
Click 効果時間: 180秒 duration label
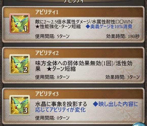tap(123, 36)
